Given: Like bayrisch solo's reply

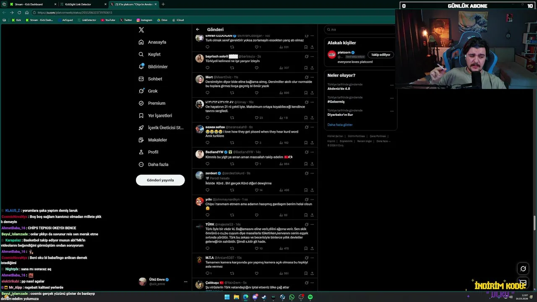Looking at the screenshot, I should point(257,68).
